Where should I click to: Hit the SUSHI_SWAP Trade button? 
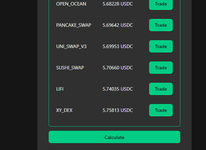[161, 68]
